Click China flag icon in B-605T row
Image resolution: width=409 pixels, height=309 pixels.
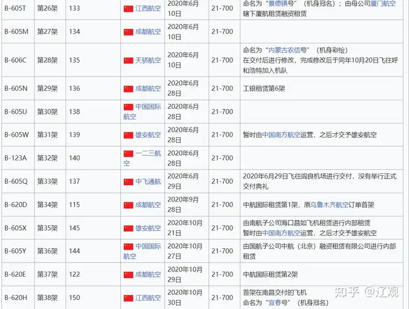tap(128, 9)
